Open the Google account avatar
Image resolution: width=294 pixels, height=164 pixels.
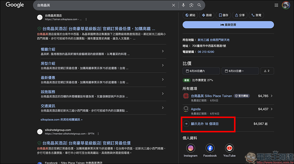tap(286, 5)
